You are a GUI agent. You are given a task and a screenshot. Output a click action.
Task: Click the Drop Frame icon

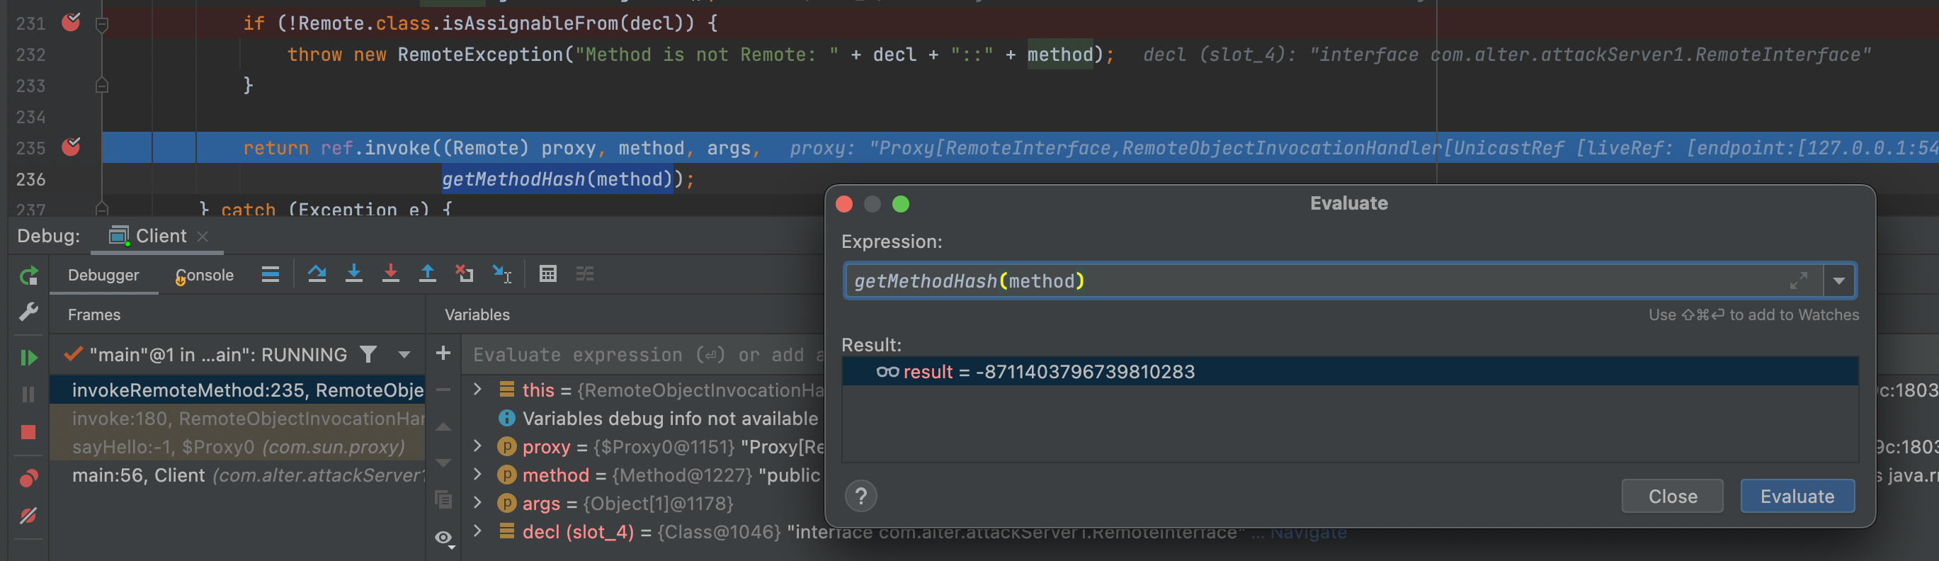click(465, 274)
